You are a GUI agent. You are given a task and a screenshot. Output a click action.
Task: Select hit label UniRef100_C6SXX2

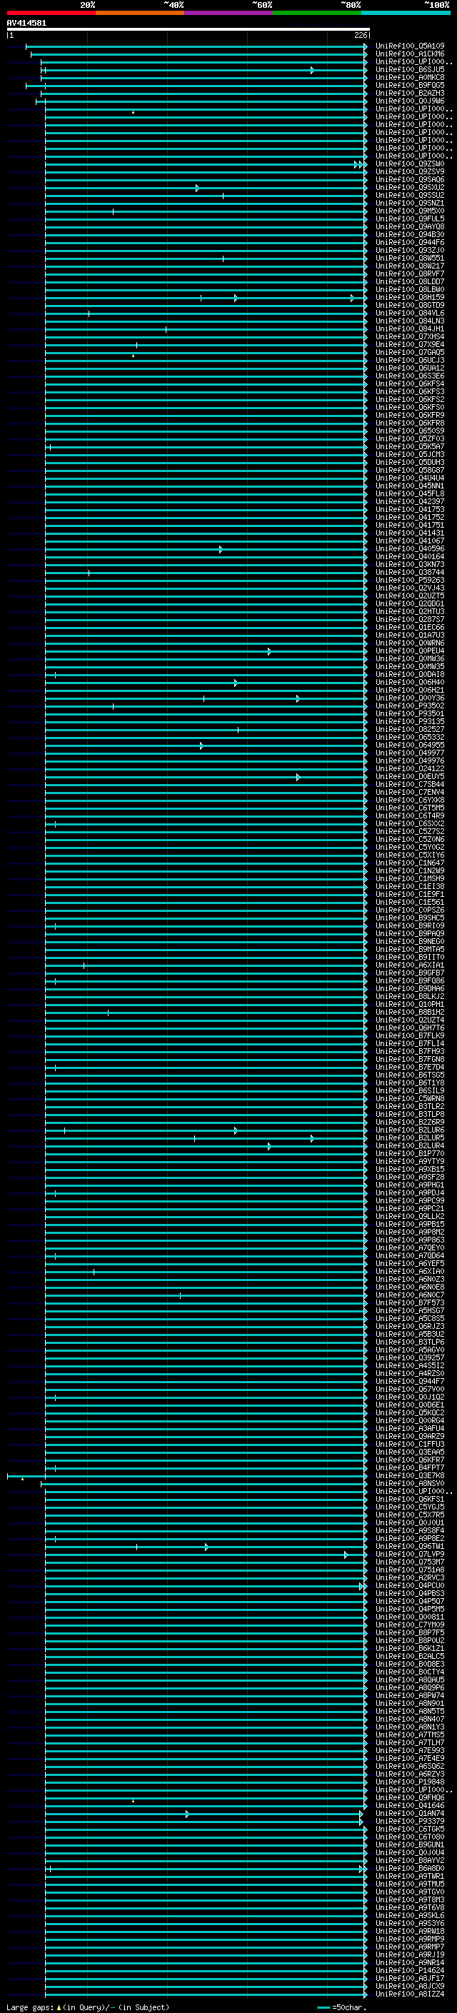tap(410, 823)
